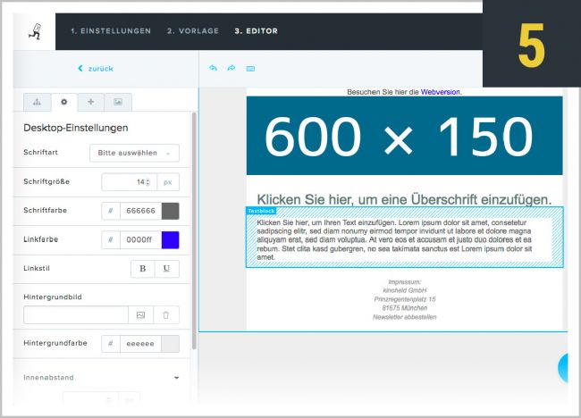Click the redo arrow icon
The width and height of the screenshot is (581, 418).
[231, 68]
